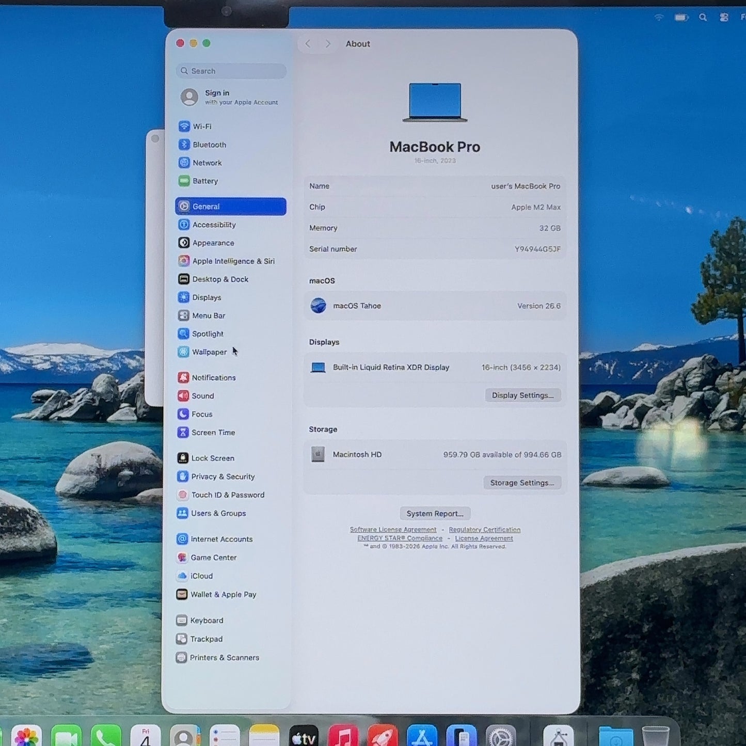Go to Desktop & Dock settings

click(230, 279)
